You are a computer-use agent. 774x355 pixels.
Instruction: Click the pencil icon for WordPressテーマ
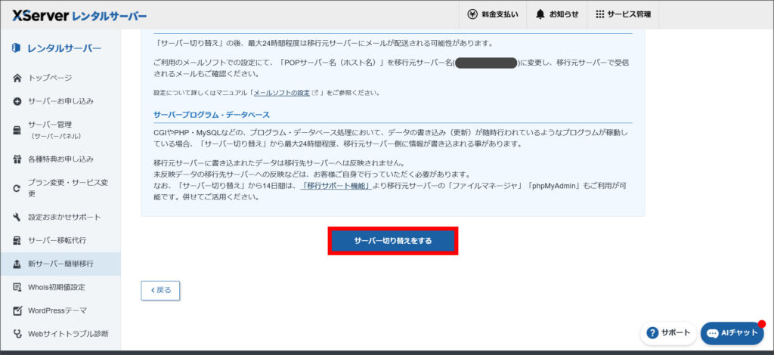point(17,310)
